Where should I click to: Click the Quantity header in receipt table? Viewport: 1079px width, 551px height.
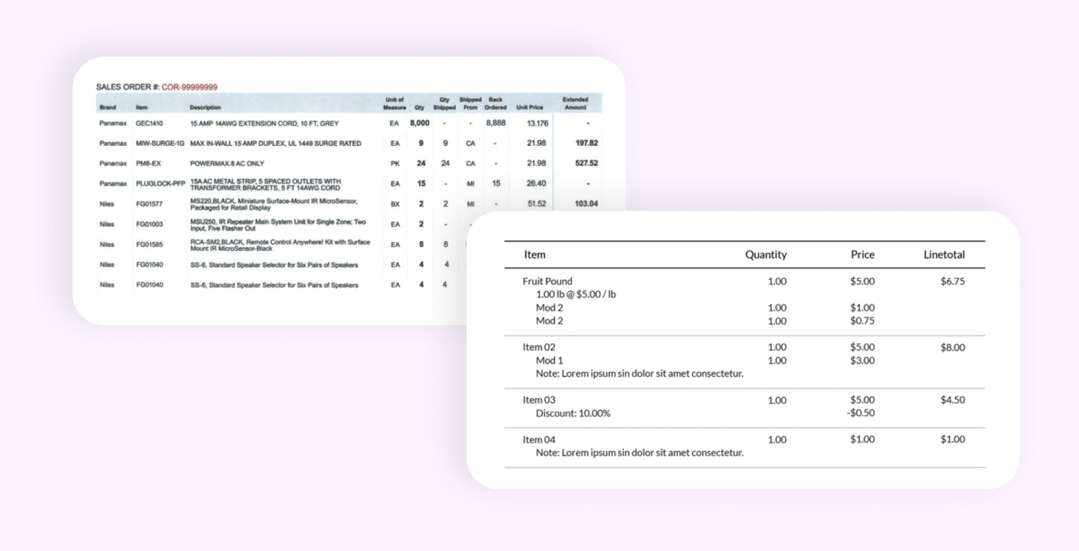pos(765,254)
